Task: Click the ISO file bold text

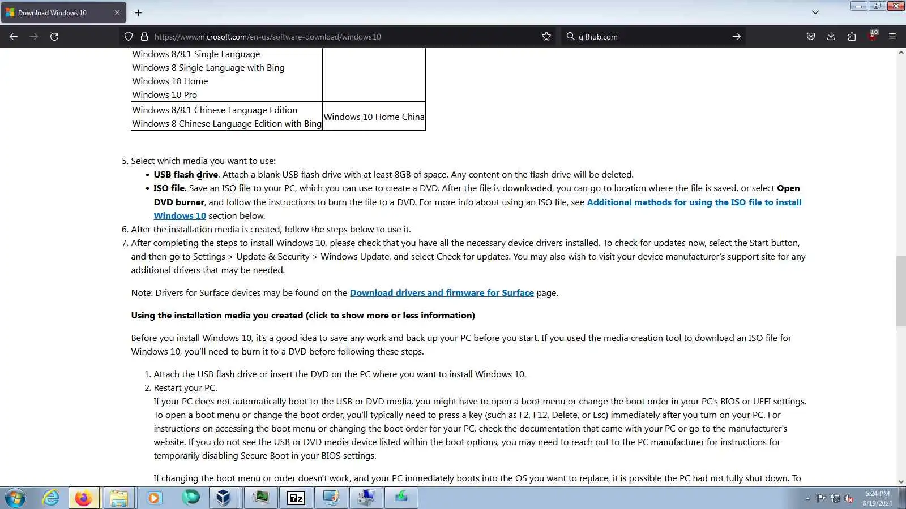Action: tap(169, 188)
